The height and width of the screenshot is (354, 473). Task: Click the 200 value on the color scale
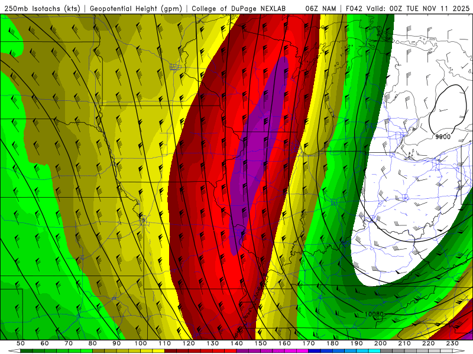tap(380, 343)
